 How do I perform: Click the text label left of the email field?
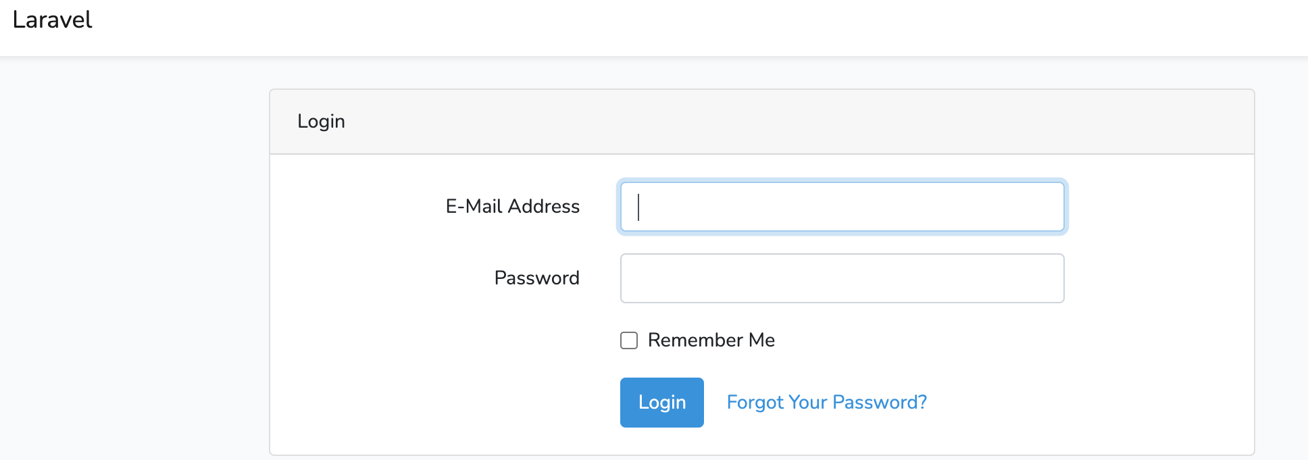(512, 207)
